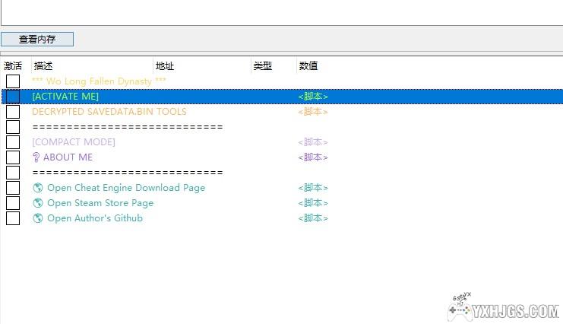Viewport: 563px width, 324px height.
Task: Select the [COMPACT MODE] entry text
Action: (74, 142)
